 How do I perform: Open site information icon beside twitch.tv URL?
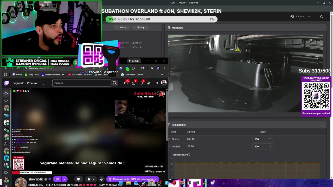pyautogui.click(x=25, y=68)
